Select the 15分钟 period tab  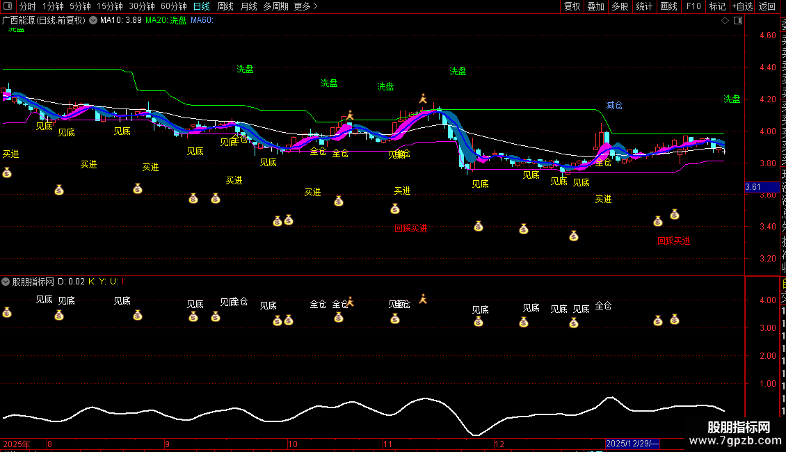pyautogui.click(x=109, y=6)
